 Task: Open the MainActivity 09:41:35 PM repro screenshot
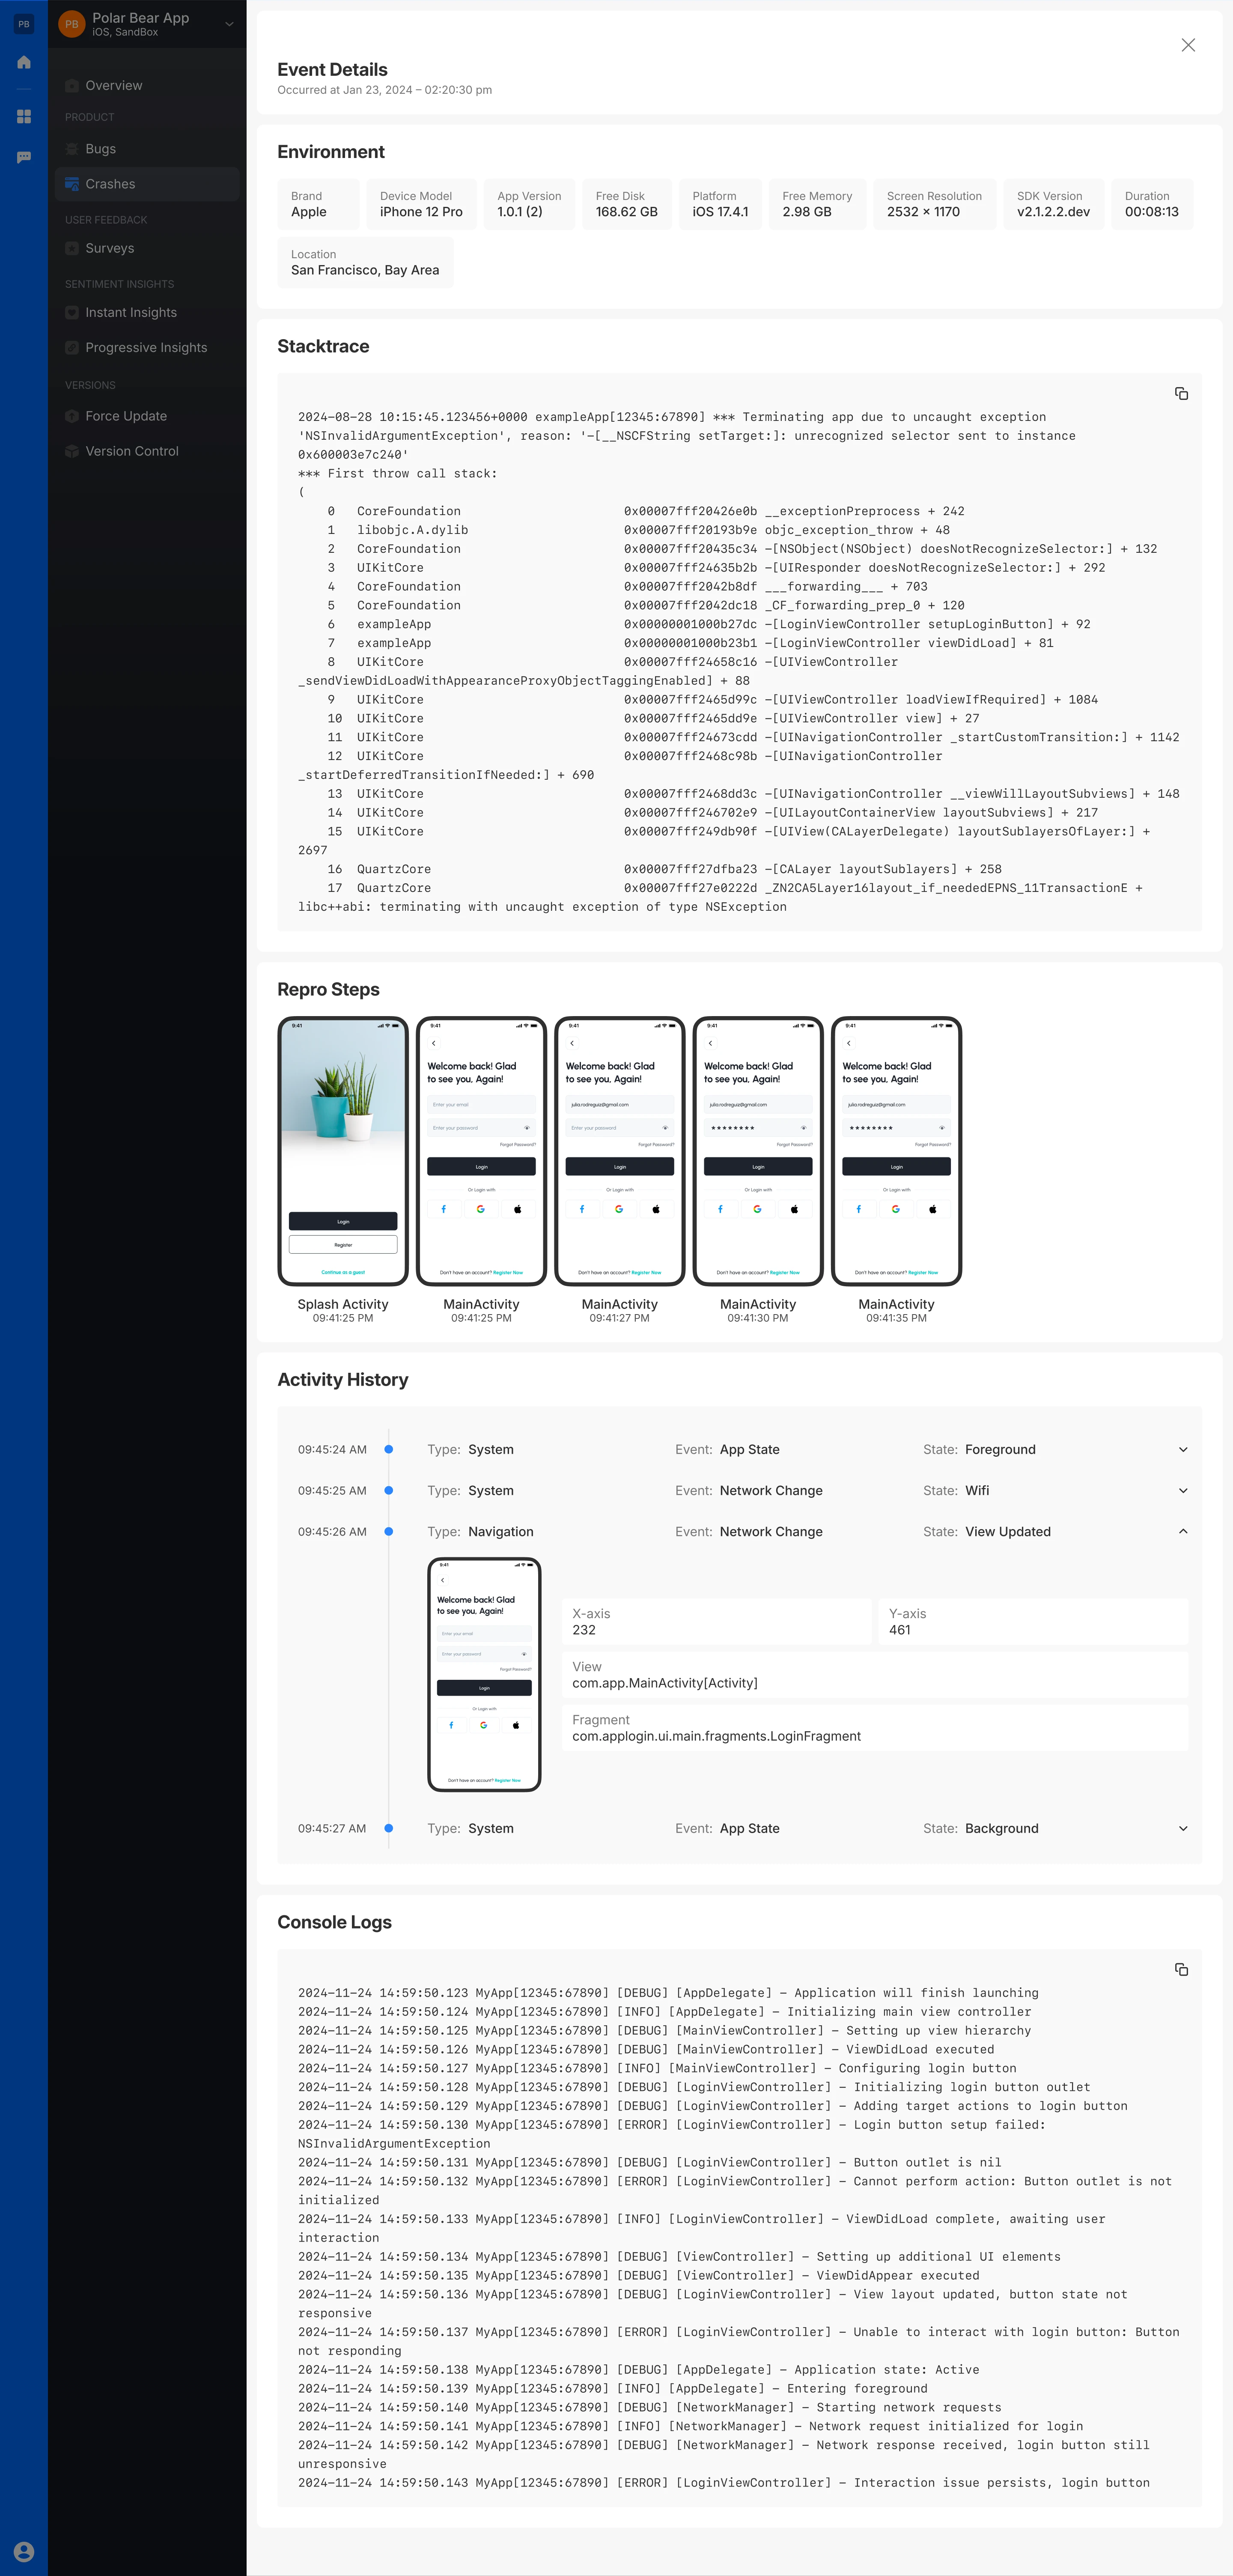896,1151
